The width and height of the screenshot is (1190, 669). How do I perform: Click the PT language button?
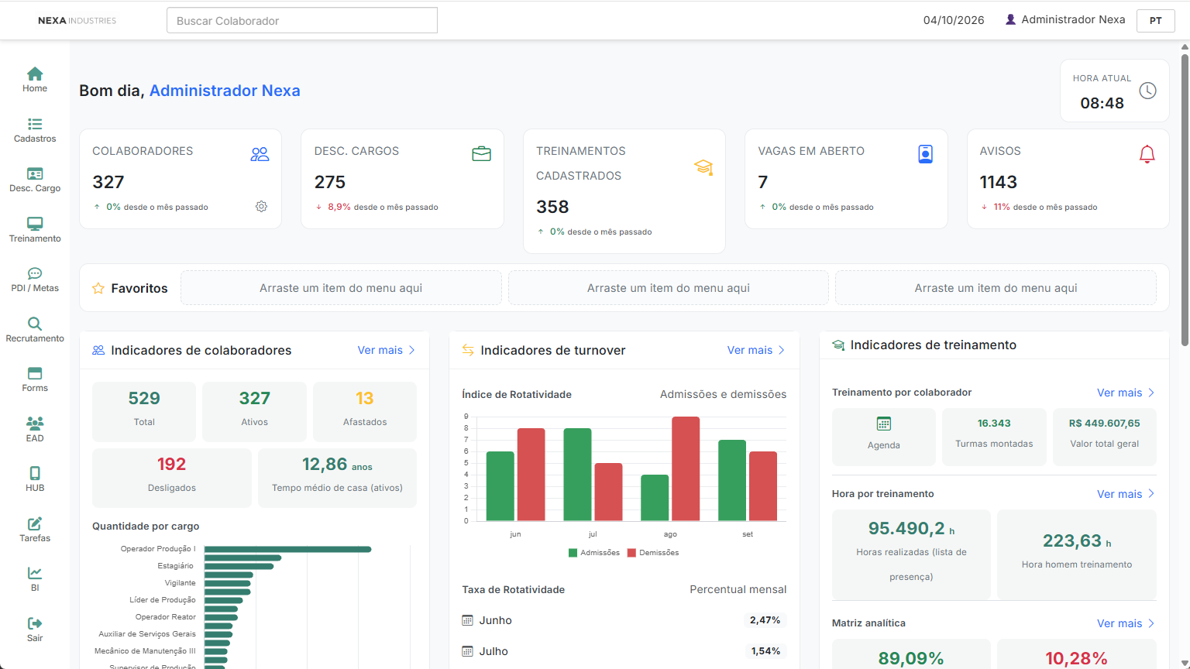[x=1156, y=21]
